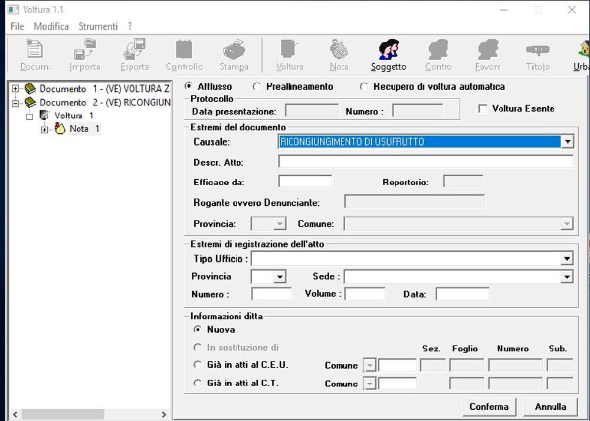Open the Estremi del documento Provincia dropdown
Screen dimensions: 590x421
(x=279, y=223)
